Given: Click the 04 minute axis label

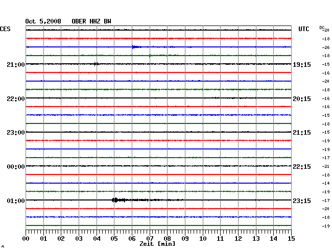Looking at the screenshot, I should (x=97, y=239).
